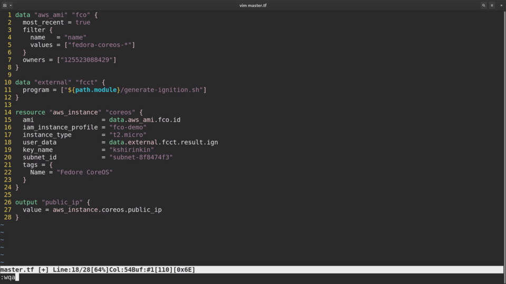Click 'Line:18/28[64%]' in the status line

(81, 269)
